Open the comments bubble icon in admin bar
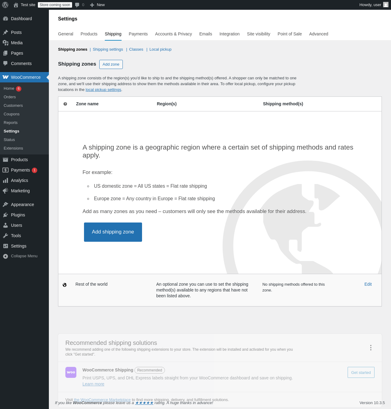The image size is (391, 409). coord(77,5)
